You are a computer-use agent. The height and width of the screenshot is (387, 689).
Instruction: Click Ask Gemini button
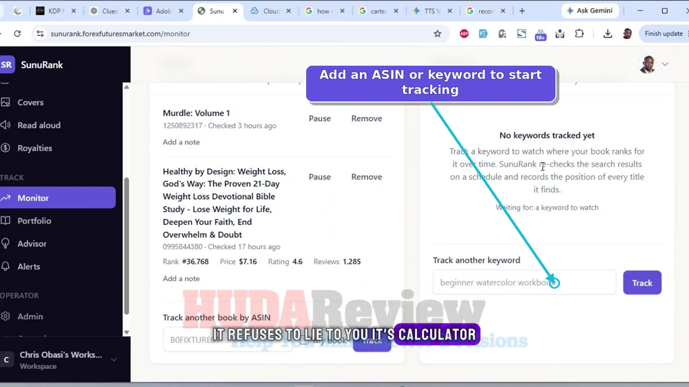[x=589, y=11]
